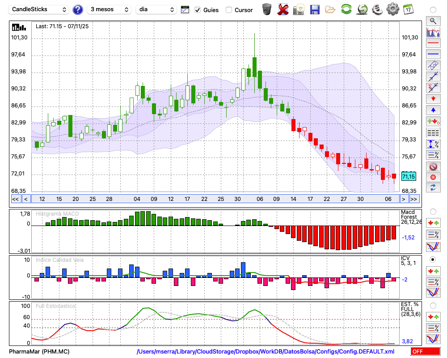This screenshot has height=358, width=447.
Task: Click the trash can icon in toolbar
Action: click(x=267, y=9)
